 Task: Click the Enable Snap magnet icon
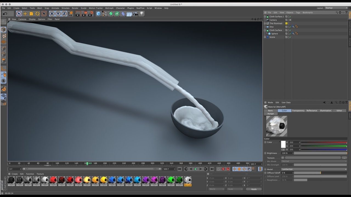click(4, 89)
